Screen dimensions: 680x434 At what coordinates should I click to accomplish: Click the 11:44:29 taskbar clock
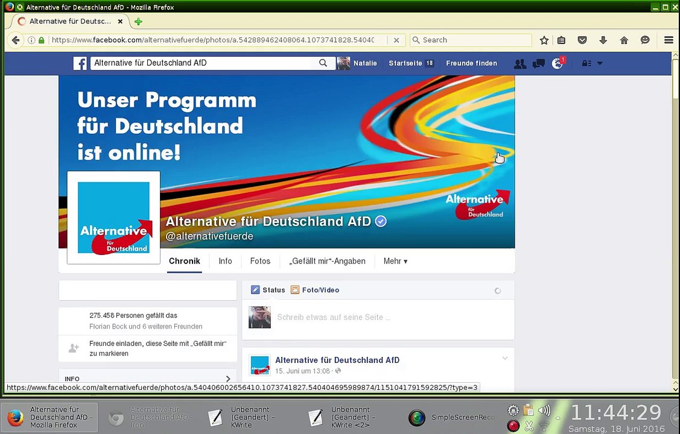tap(616, 412)
